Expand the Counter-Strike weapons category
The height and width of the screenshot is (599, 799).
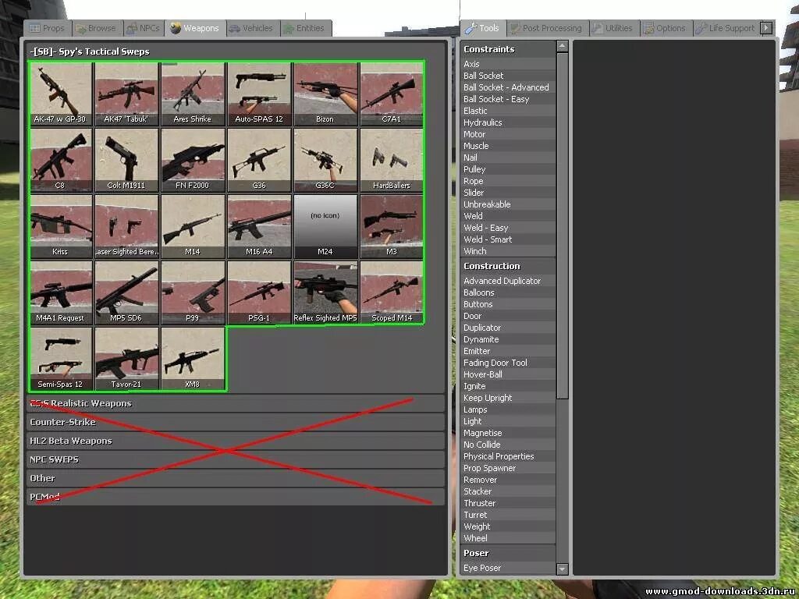click(x=236, y=422)
